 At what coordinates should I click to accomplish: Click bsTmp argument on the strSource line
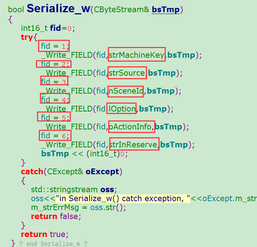coord(162,73)
